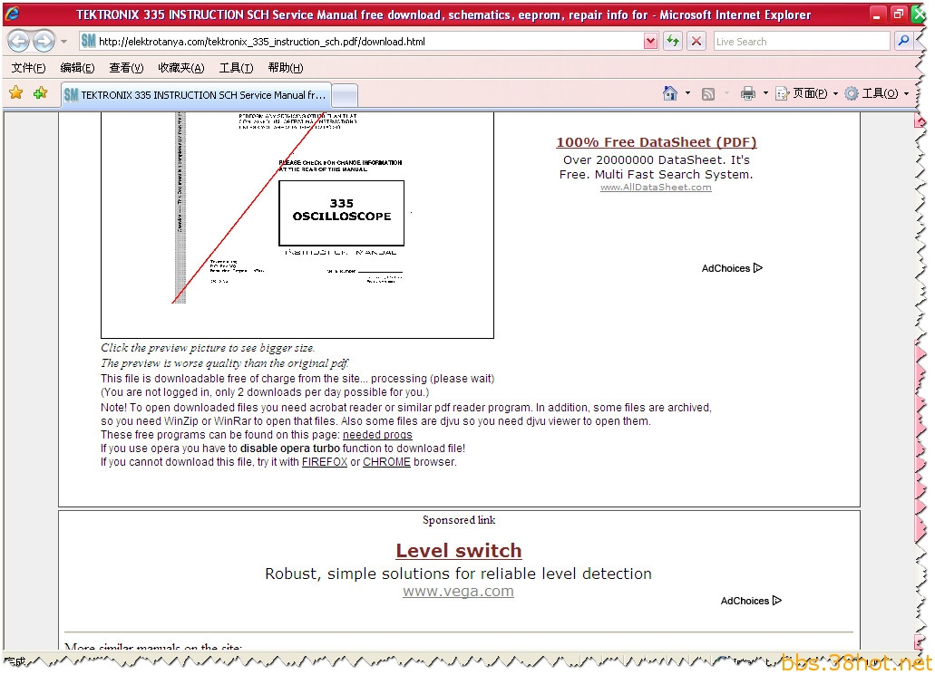Click the scroll up arrow of page scrollbar
Screen dimensions: 935x675
[920, 120]
